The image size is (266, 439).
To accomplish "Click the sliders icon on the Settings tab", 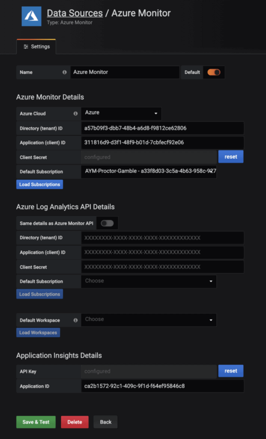I will [x=25, y=47].
